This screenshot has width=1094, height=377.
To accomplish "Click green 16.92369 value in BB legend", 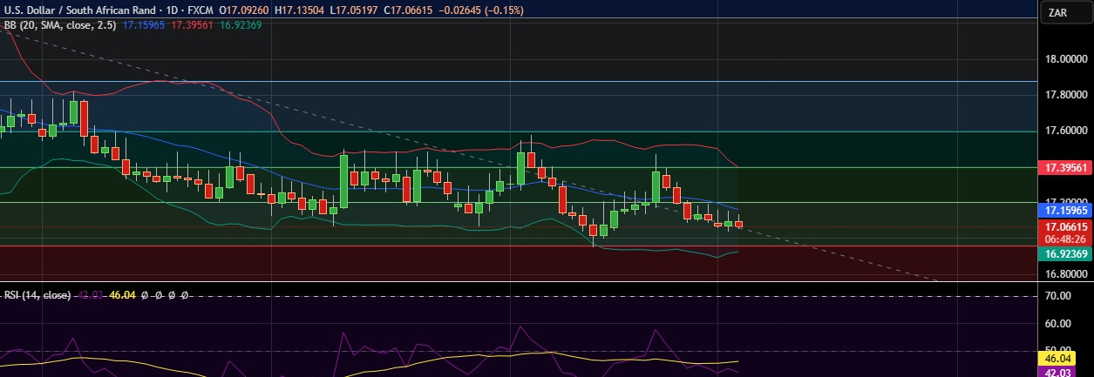I will click(x=239, y=25).
